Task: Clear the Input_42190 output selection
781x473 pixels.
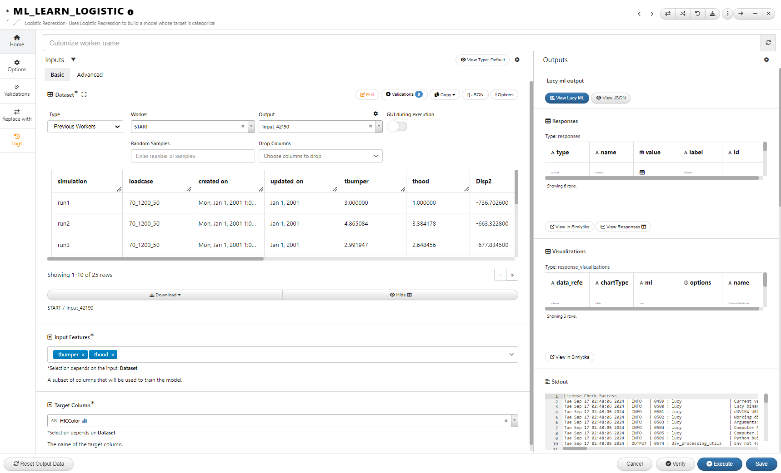Action: tap(370, 126)
